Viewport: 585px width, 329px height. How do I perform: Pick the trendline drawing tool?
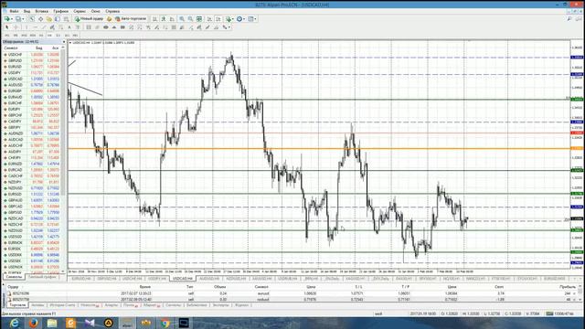[44, 27]
